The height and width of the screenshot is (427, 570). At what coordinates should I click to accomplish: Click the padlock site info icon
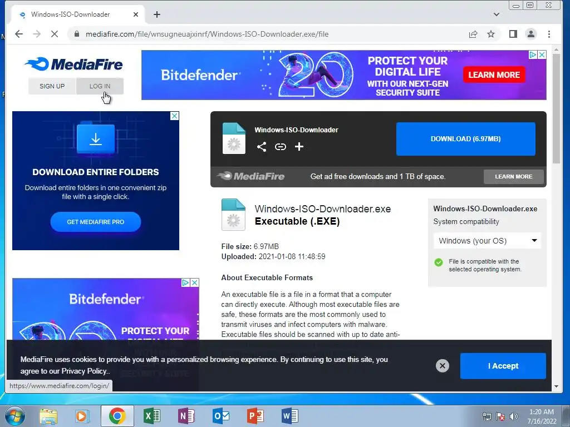tap(76, 34)
